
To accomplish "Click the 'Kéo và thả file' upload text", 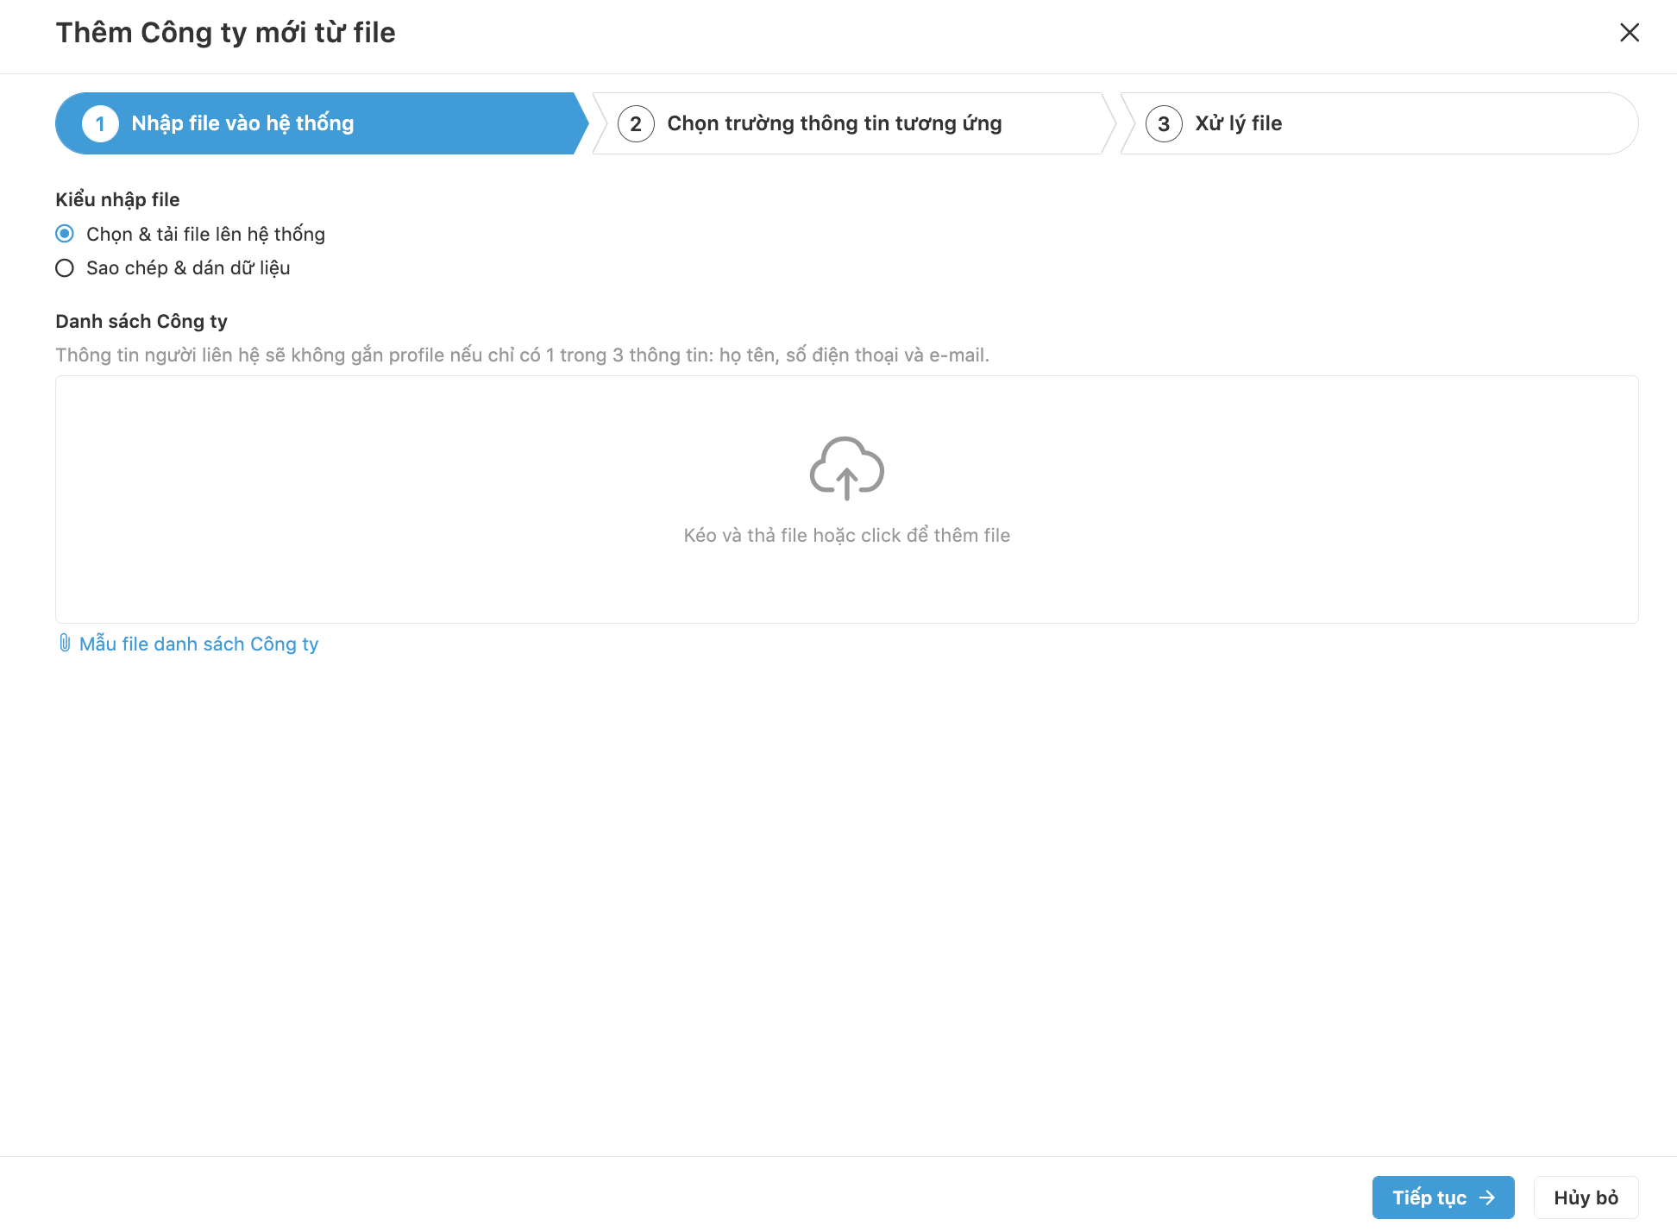I will point(846,535).
